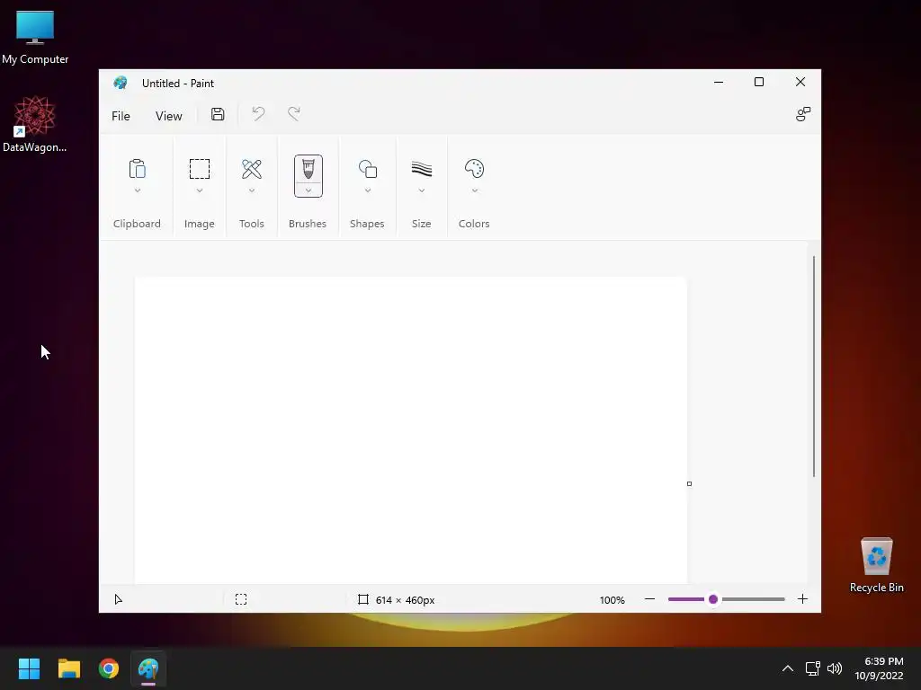The width and height of the screenshot is (921, 690).
Task: Open the File menu in Paint
Action: pos(121,116)
